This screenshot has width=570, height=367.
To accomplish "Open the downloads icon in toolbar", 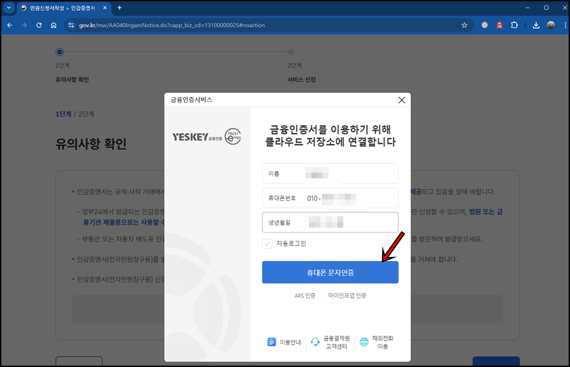I will (536, 25).
